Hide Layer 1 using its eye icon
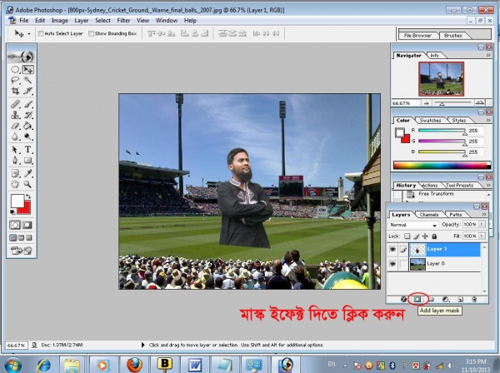Viewport: 500px width, 373px height. tap(394, 249)
